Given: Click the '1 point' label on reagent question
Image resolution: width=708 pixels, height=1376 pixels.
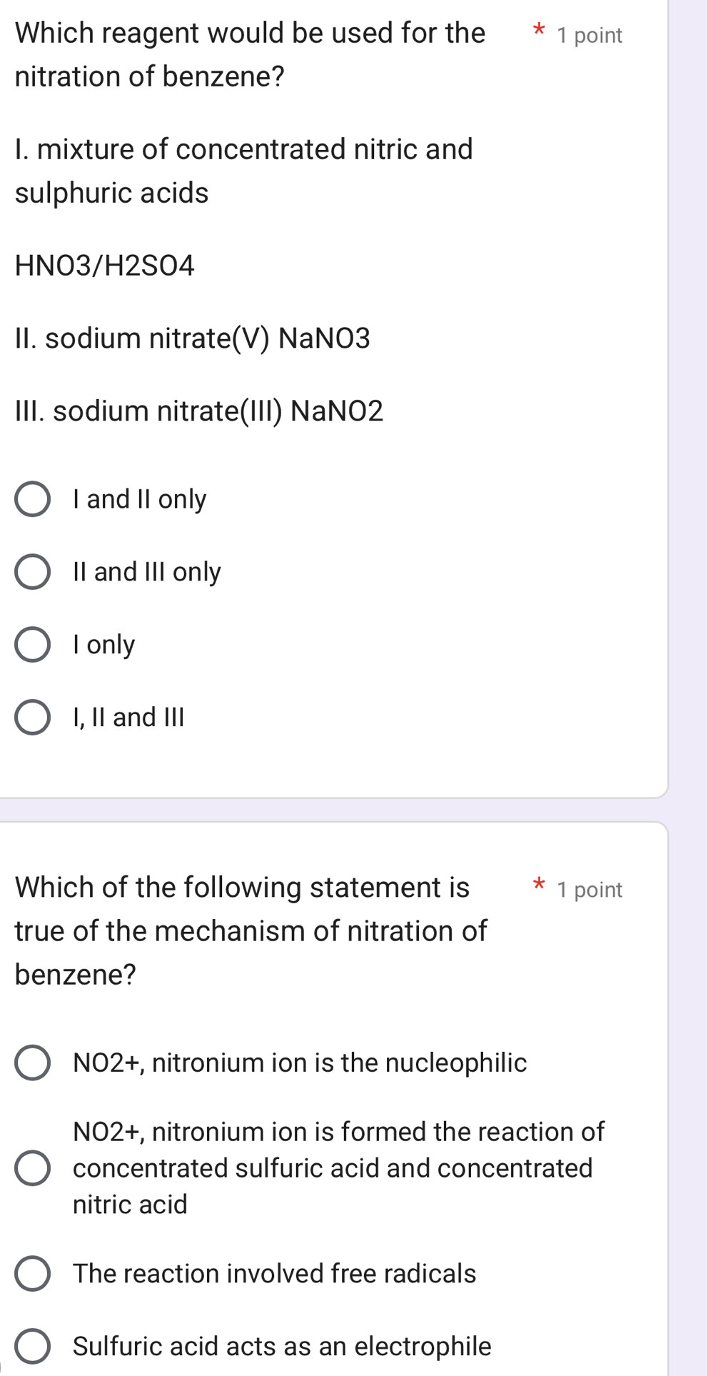Looking at the screenshot, I should pyautogui.click(x=590, y=36).
